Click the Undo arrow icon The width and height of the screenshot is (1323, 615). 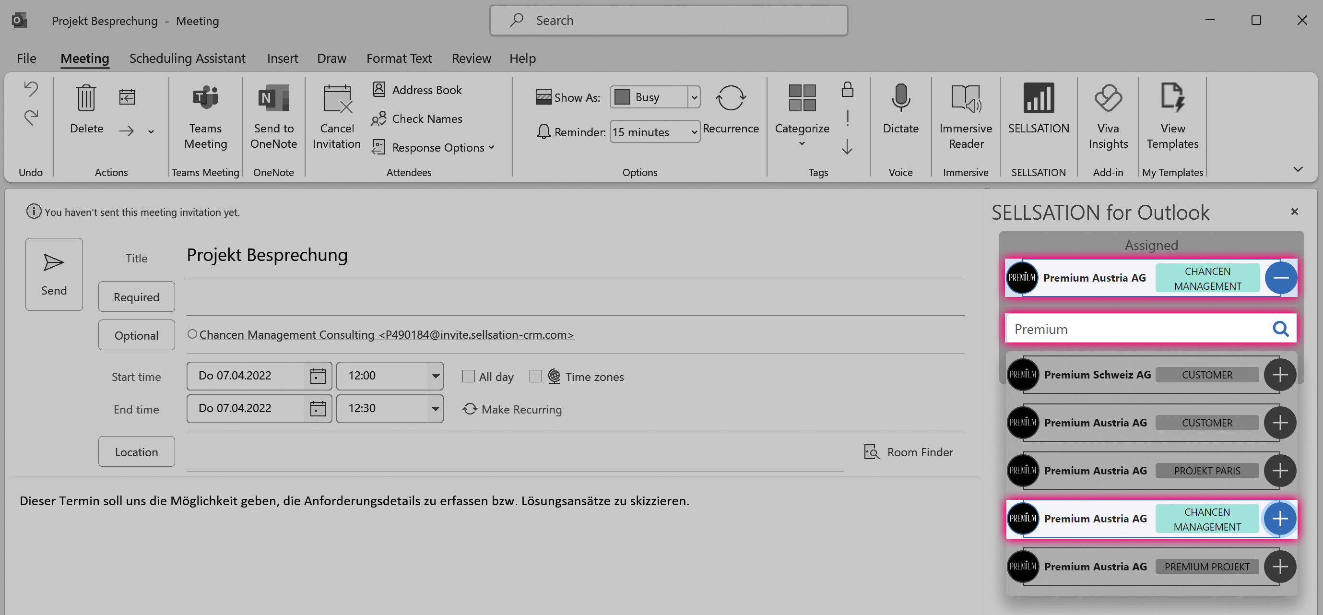(31, 89)
